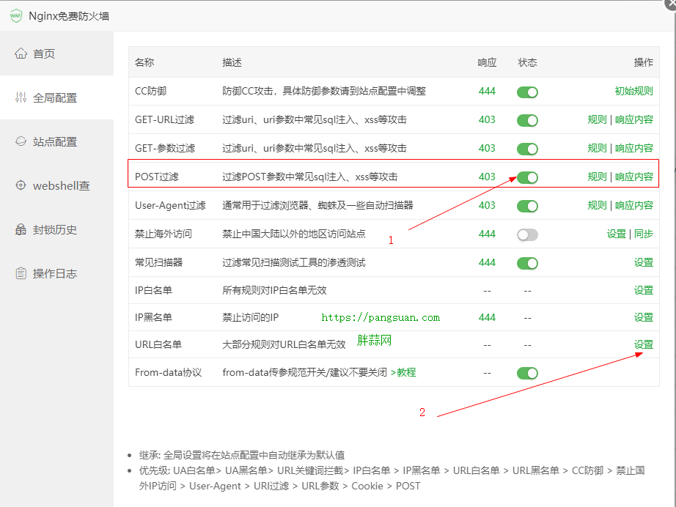
Task: Click the sliders icon beside 全局配置
Action: (x=21, y=97)
